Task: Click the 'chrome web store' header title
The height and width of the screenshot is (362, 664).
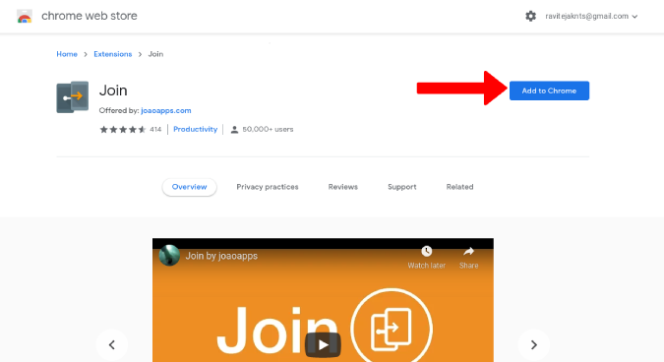Action: 90,16
